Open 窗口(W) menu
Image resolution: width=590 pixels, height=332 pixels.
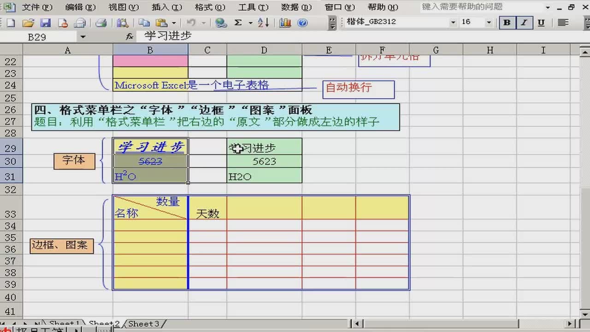340,7
